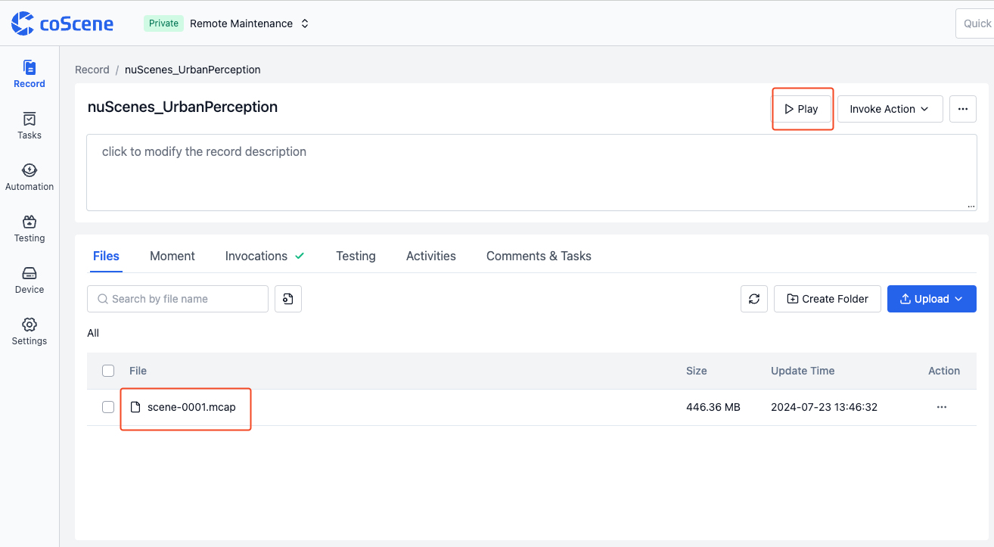
Task: Open the scene-0001.mcap file
Action: 191,407
